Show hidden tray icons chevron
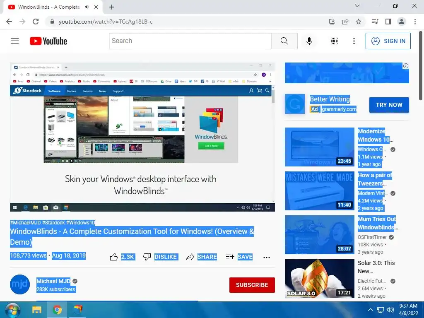Viewport: 424px width, 318px height. point(371,310)
